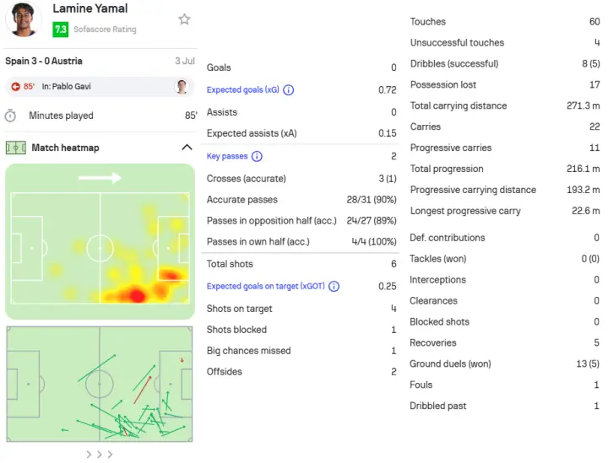Open Expected goals on target (xGOT) link
The image size is (608, 463).
(x=266, y=286)
